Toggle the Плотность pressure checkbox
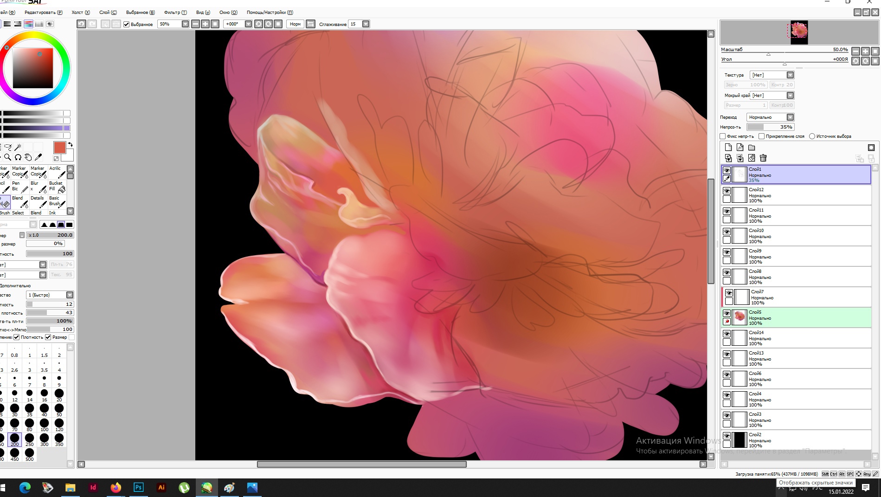The height and width of the screenshot is (497, 881). pyautogui.click(x=17, y=337)
